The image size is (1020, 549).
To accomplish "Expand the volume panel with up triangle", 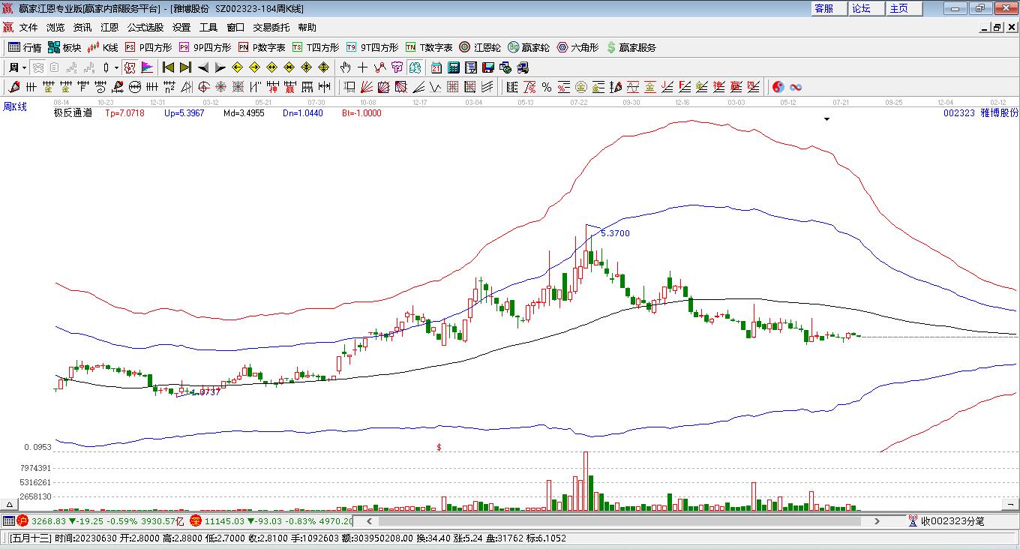I will pyautogui.click(x=10, y=505).
